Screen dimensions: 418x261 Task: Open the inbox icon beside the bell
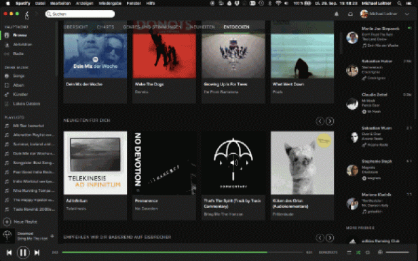coord(350,14)
